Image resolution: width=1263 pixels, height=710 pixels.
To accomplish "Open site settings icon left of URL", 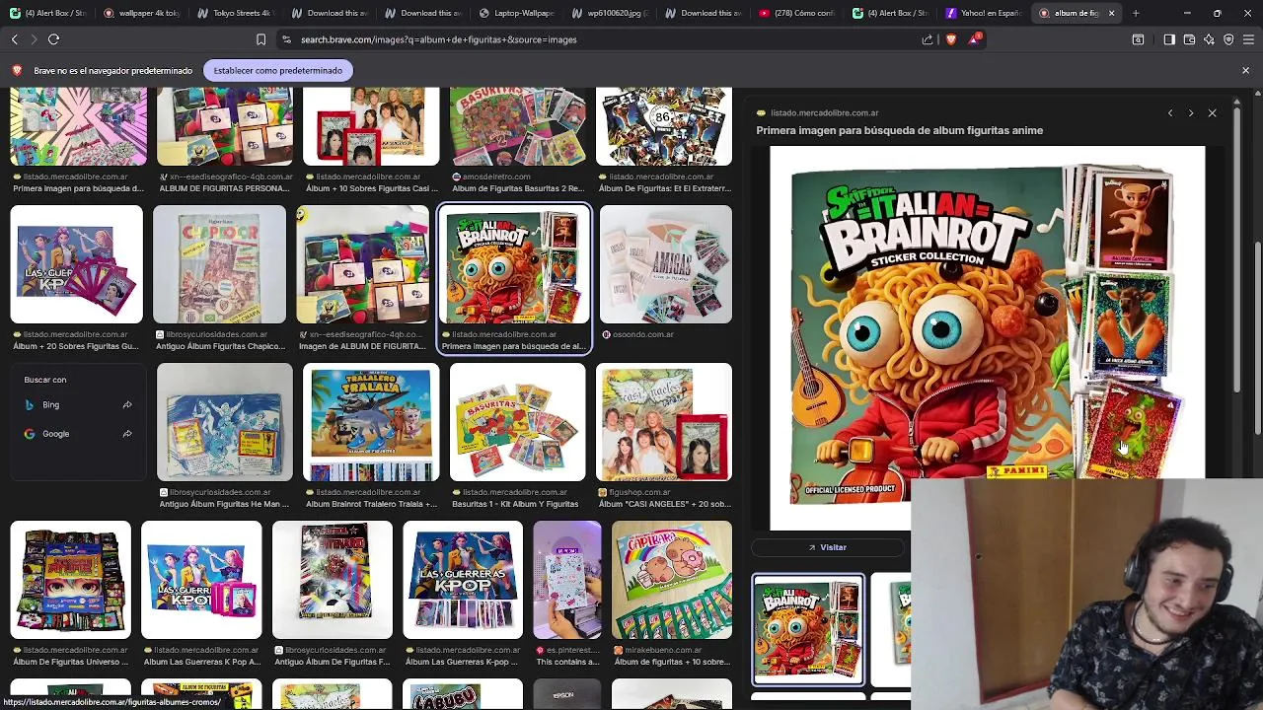I will pos(286,39).
